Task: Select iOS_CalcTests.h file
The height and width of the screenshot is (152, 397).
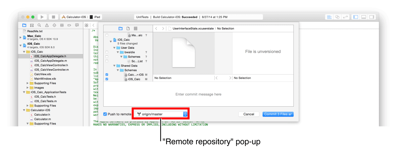Action: 45,96
